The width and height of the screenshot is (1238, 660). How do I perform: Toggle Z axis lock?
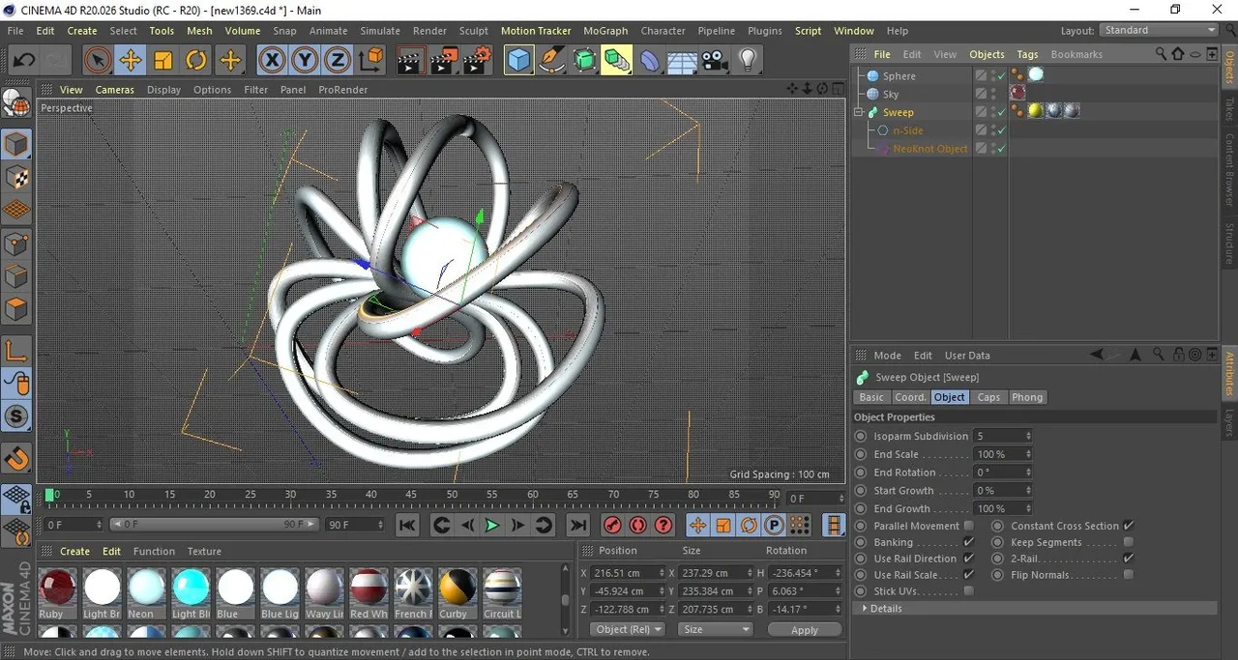[x=337, y=61]
